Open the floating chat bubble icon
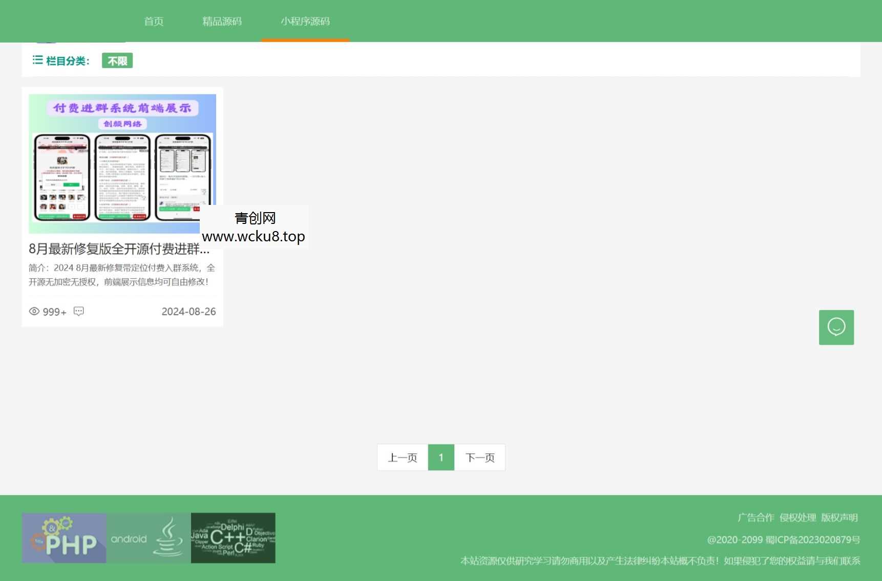882x581 pixels. click(836, 327)
